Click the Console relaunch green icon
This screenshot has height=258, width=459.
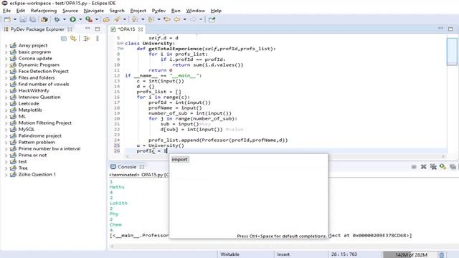pyautogui.click(x=443, y=167)
